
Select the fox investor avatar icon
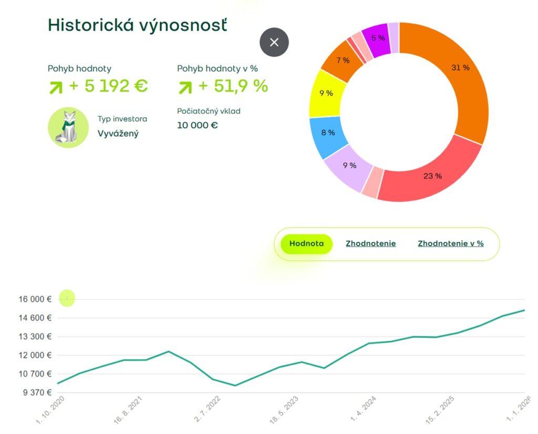68,127
